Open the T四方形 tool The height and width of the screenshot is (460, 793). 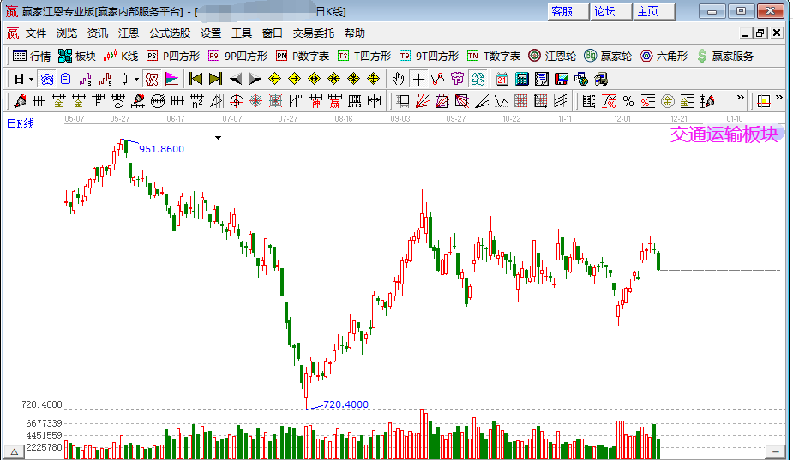[x=364, y=57]
